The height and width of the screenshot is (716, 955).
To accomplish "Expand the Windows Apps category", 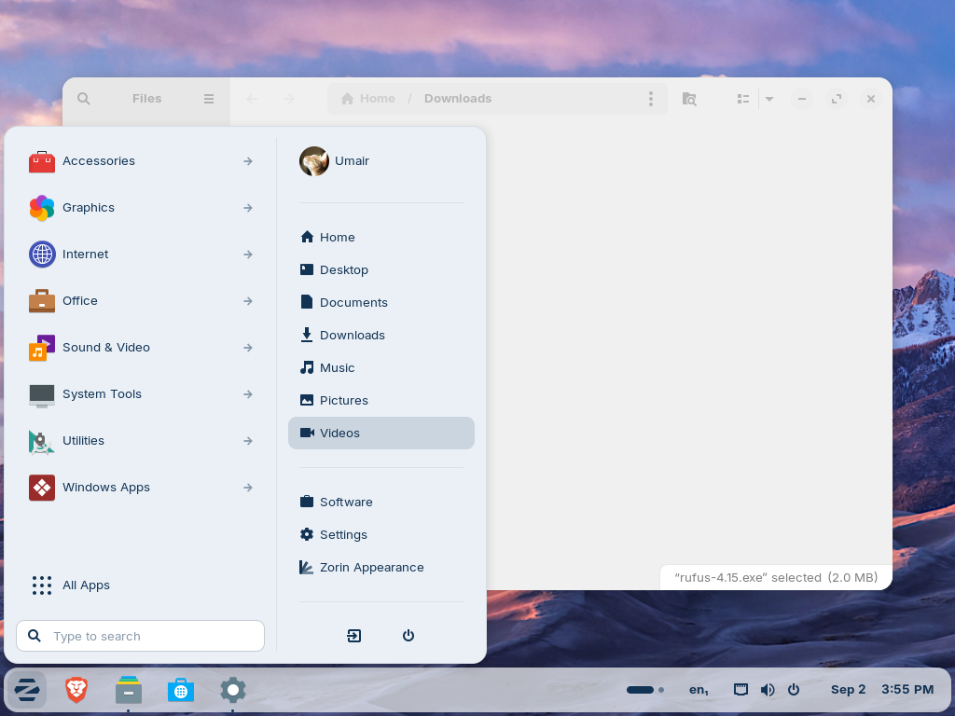I will 141,488.
